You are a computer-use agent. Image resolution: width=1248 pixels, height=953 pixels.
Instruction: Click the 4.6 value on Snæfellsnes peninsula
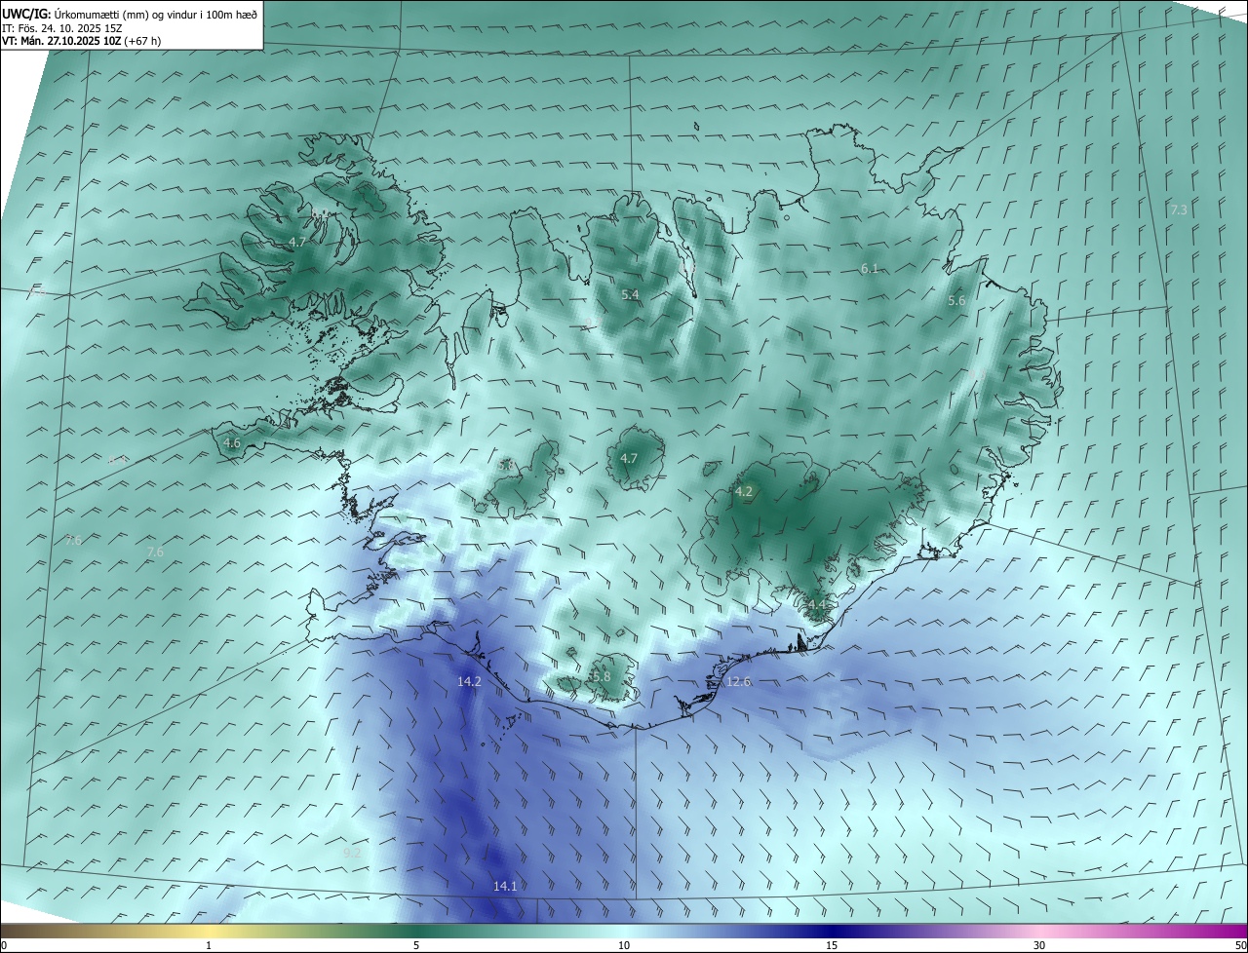[232, 442]
